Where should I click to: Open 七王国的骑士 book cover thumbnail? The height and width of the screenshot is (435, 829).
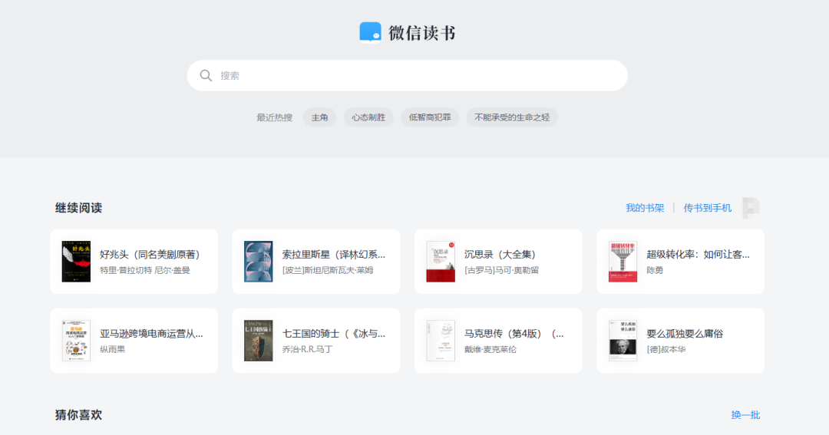(x=259, y=341)
